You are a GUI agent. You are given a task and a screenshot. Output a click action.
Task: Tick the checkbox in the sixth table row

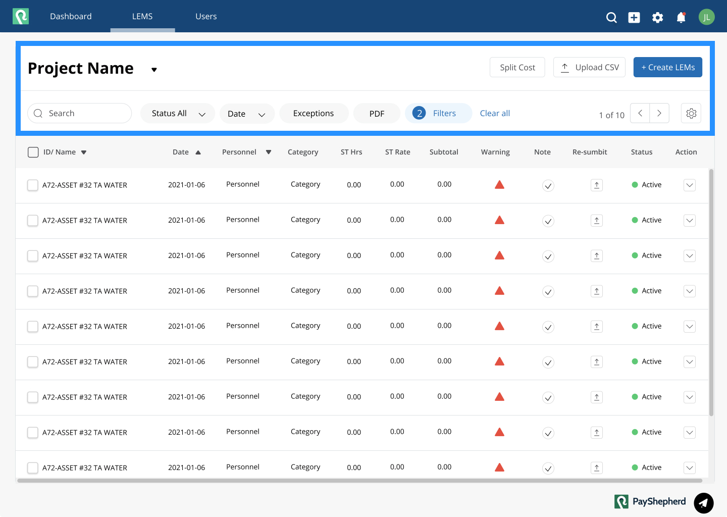coord(33,362)
